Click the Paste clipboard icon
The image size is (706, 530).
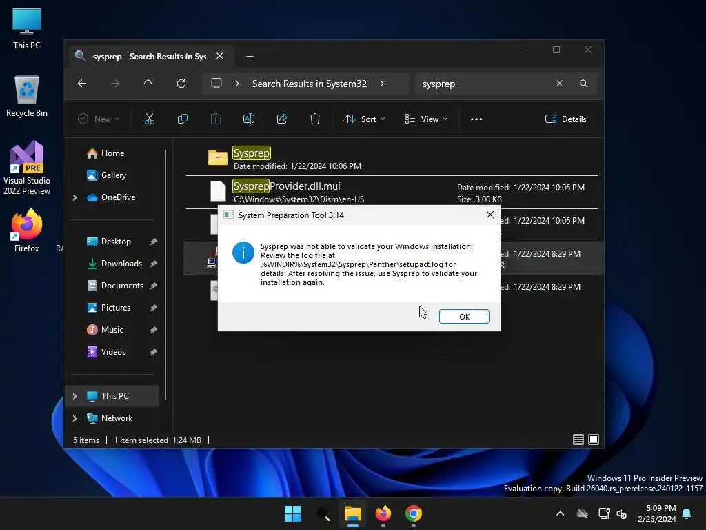(x=216, y=119)
